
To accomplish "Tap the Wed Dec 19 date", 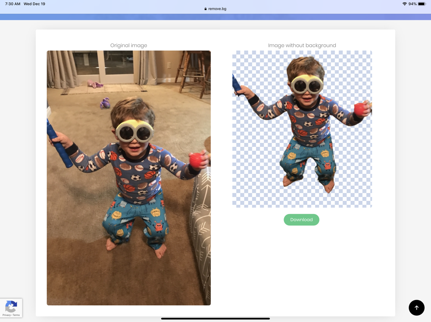I will tap(34, 4).
